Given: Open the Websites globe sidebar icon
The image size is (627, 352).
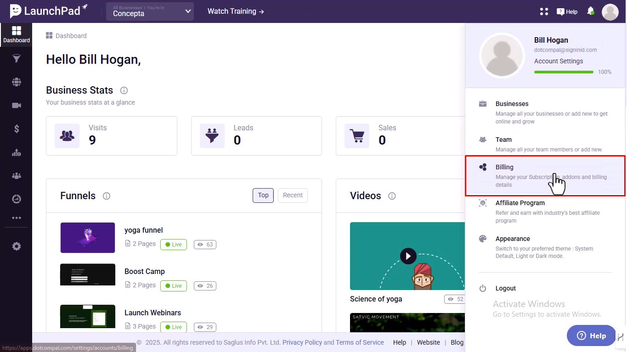Looking at the screenshot, I should click(x=17, y=82).
